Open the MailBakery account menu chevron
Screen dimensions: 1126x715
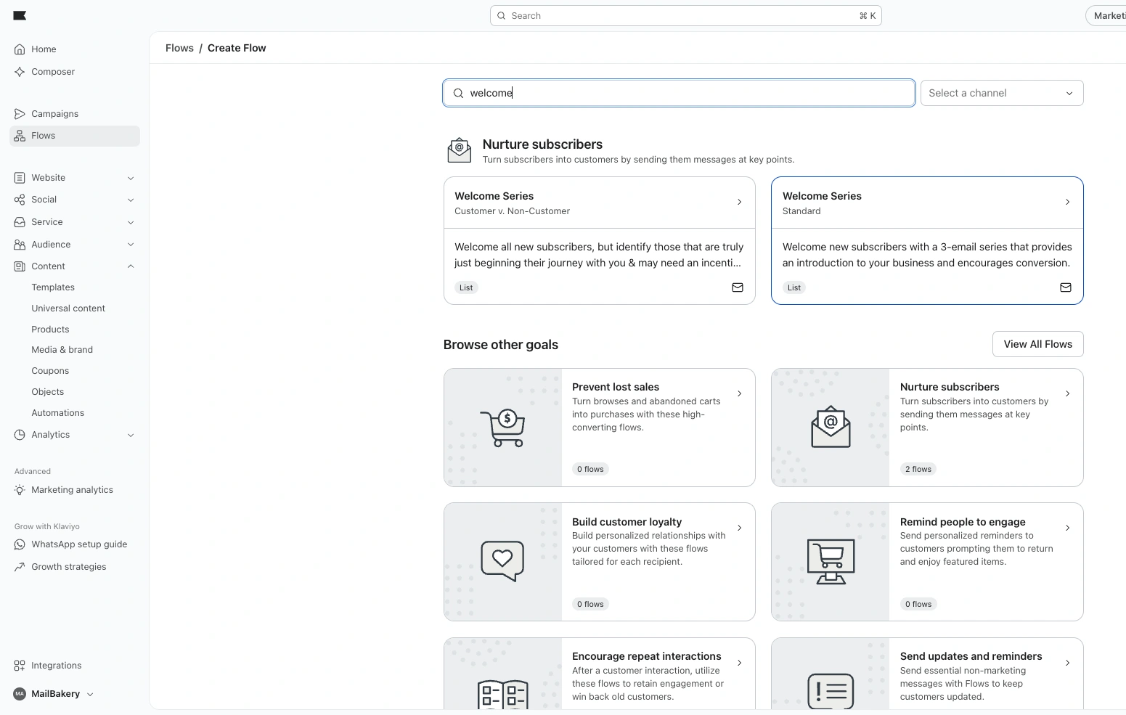(90, 695)
